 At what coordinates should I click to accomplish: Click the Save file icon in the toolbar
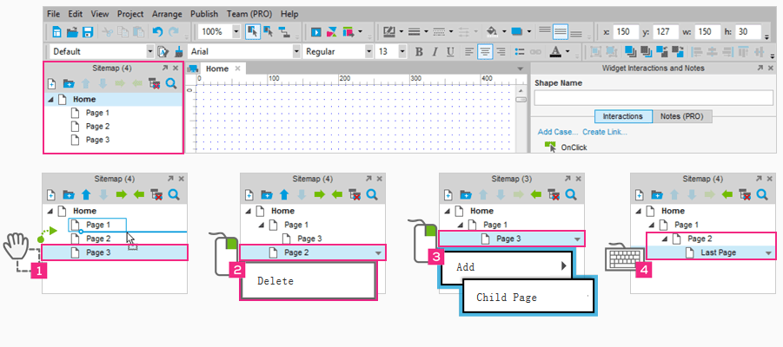click(x=87, y=32)
